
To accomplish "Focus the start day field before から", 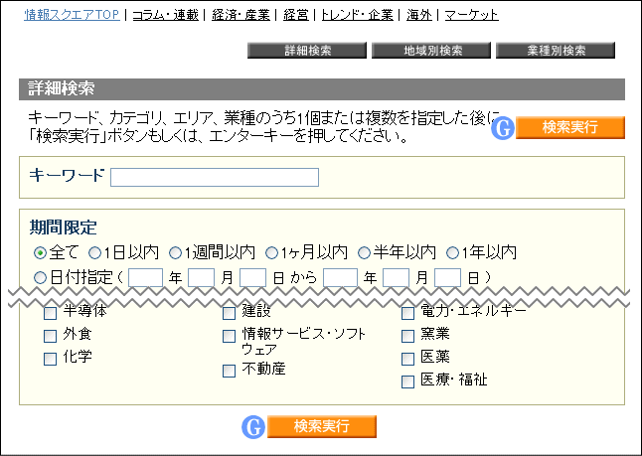I will tap(252, 278).
